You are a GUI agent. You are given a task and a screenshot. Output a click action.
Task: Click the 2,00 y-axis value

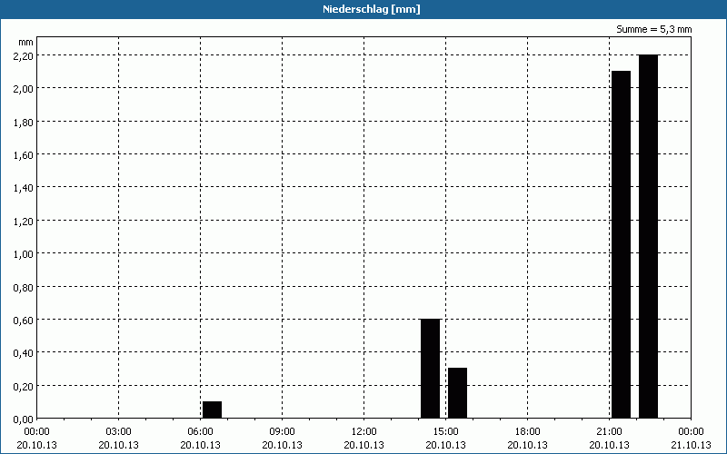(24, 88)
